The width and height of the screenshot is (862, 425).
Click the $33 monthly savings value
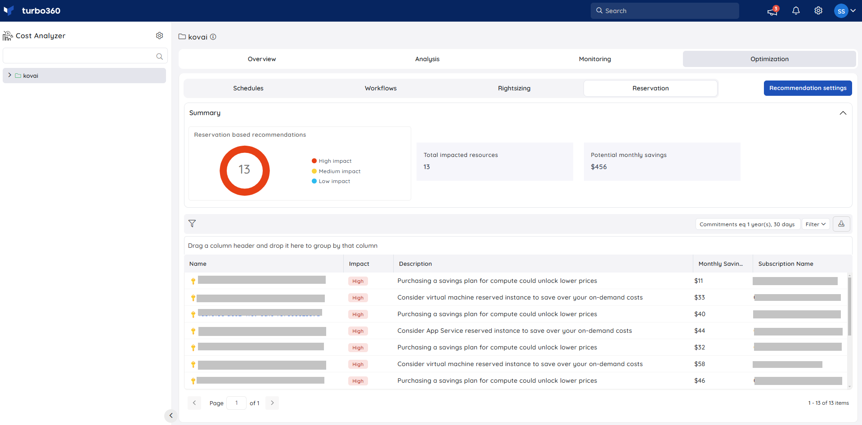coord(700,297)
